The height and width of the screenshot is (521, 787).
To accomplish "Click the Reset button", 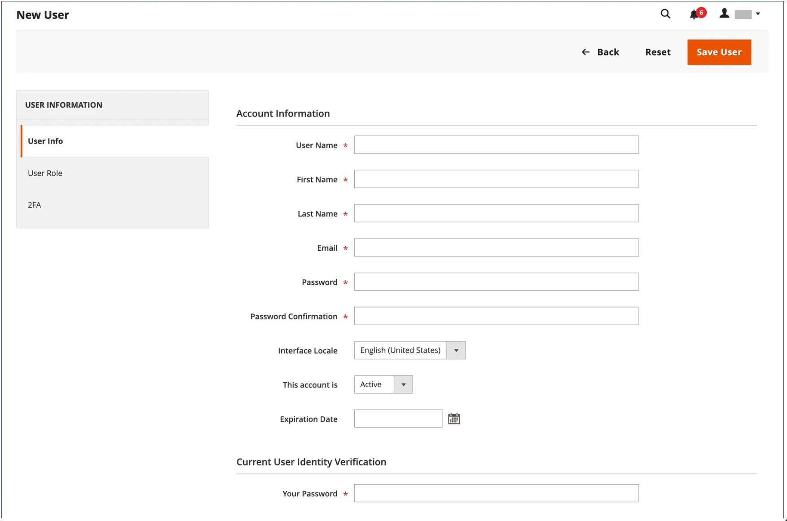I will pos(657,52).
